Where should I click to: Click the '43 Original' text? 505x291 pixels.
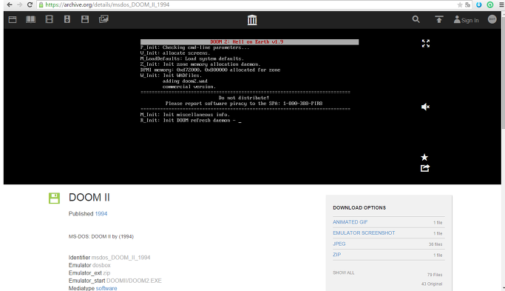tap(432, 284)
